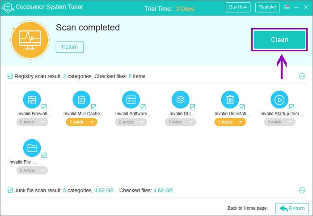This screenshot has height=216, width=313.
Task: Click Return next to Back to Home page
Action: coord(292,208)
